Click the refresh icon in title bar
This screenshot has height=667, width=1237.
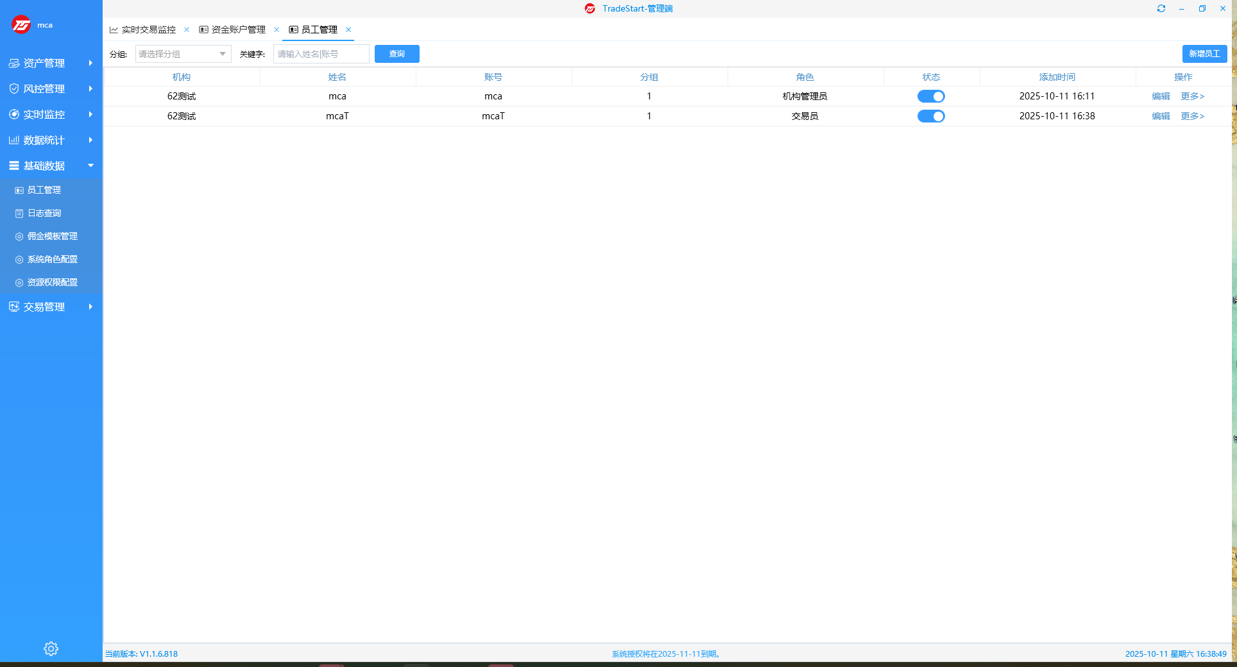click(1161, 8)
